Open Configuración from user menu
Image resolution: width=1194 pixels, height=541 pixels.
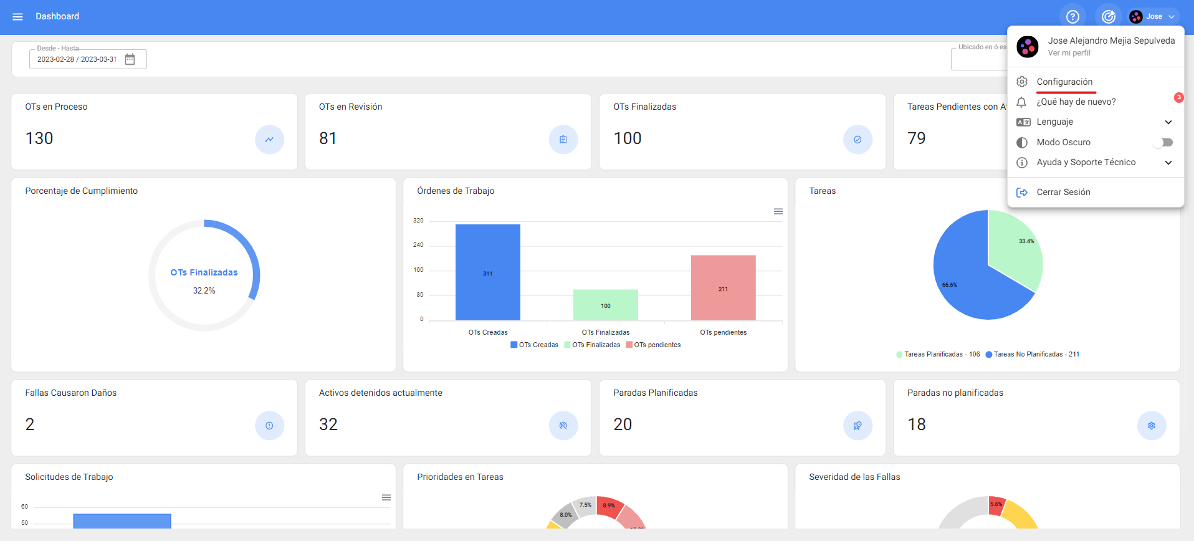[1064, 82]
